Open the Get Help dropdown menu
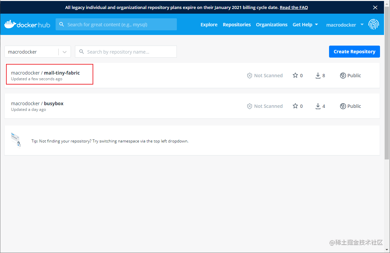This screenshot has width=390, height=253. [x=305, y=25]
